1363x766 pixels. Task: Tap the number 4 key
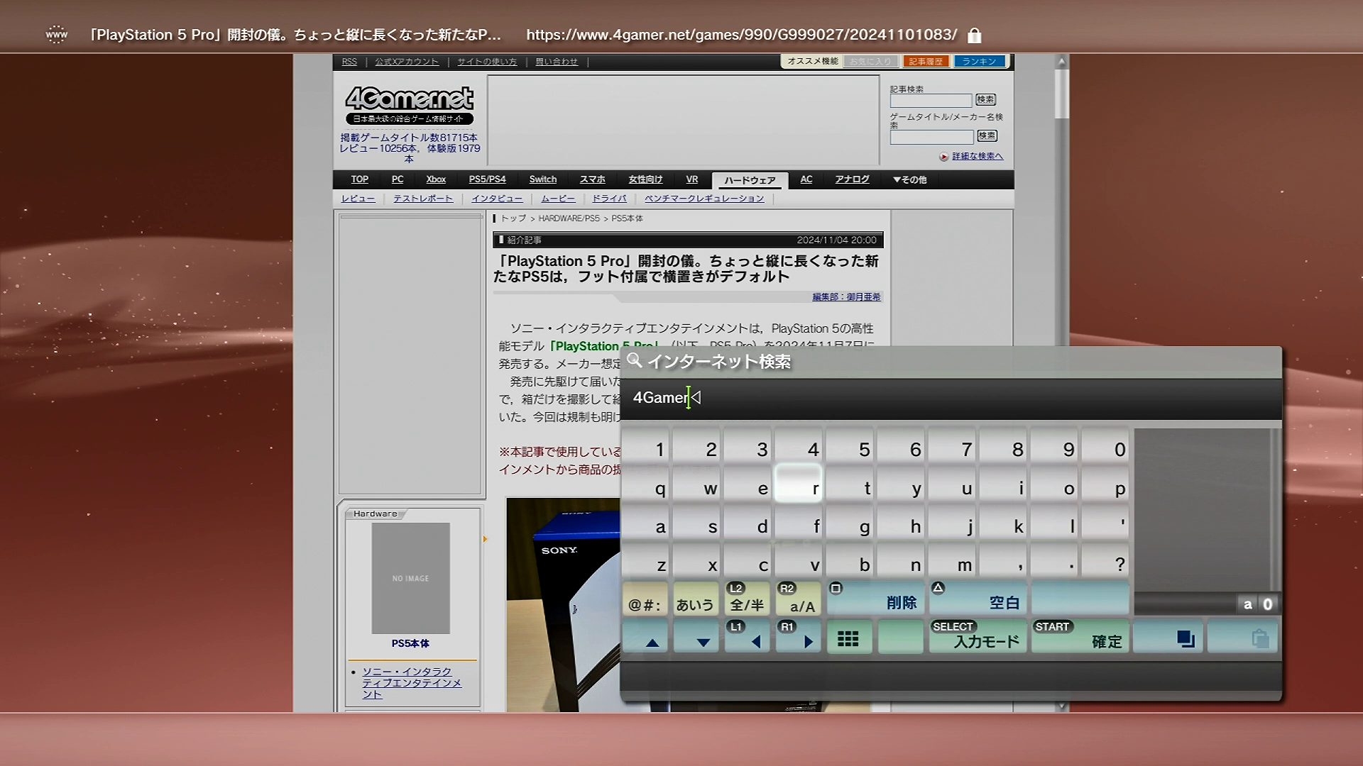pos(799,445)
